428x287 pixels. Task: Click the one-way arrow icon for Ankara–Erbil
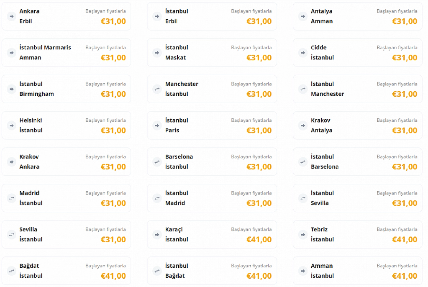[x=11, y=16]
